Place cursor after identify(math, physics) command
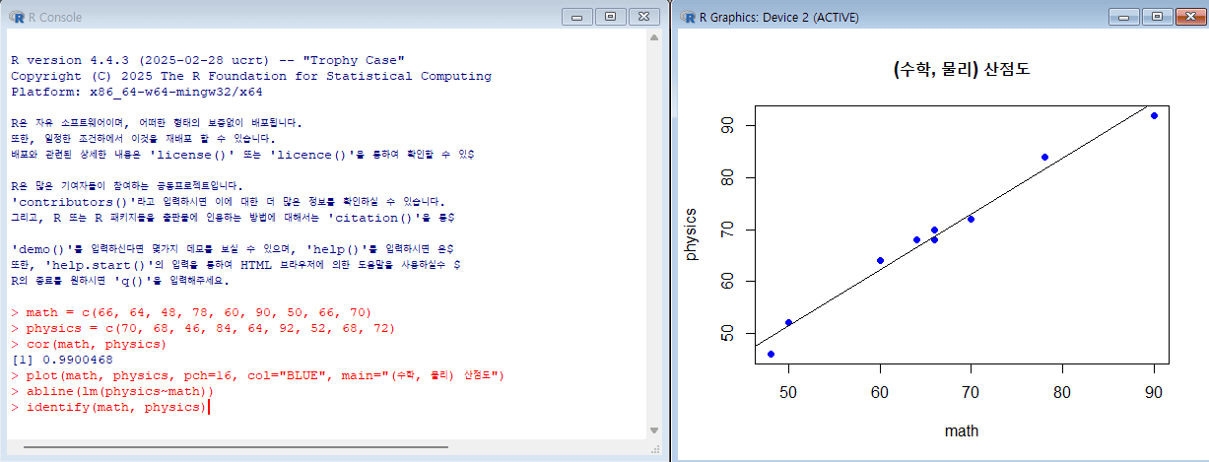The image size is (1209, 462). [208, 407]
